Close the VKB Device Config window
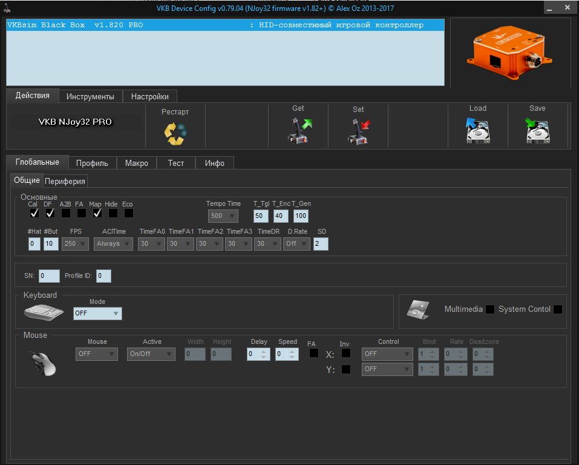The height and width of the screenshot is (465, 579). click(x=568, y=7)
